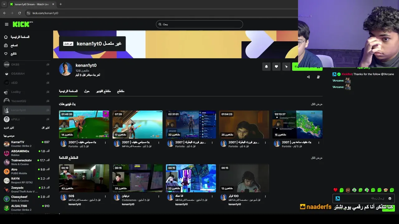Open recommended channel ABGAMINGx
Screen dimensions: 399x224
click(26, 153)
